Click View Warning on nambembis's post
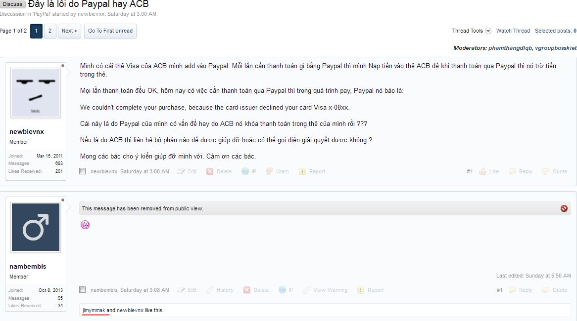Screen dimensions: 577x321 325,290
